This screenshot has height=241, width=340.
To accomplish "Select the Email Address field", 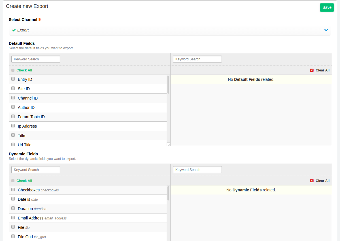I will [x=13, y=217].
